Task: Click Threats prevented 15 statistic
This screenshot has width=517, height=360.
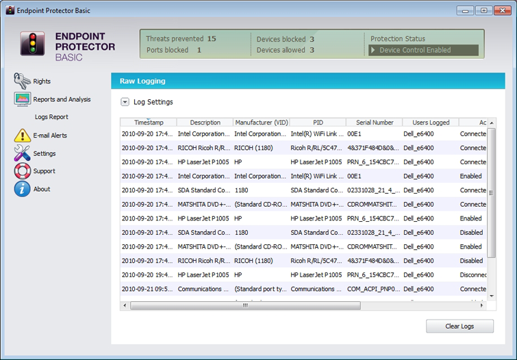Action: click(x=181, y=38)
